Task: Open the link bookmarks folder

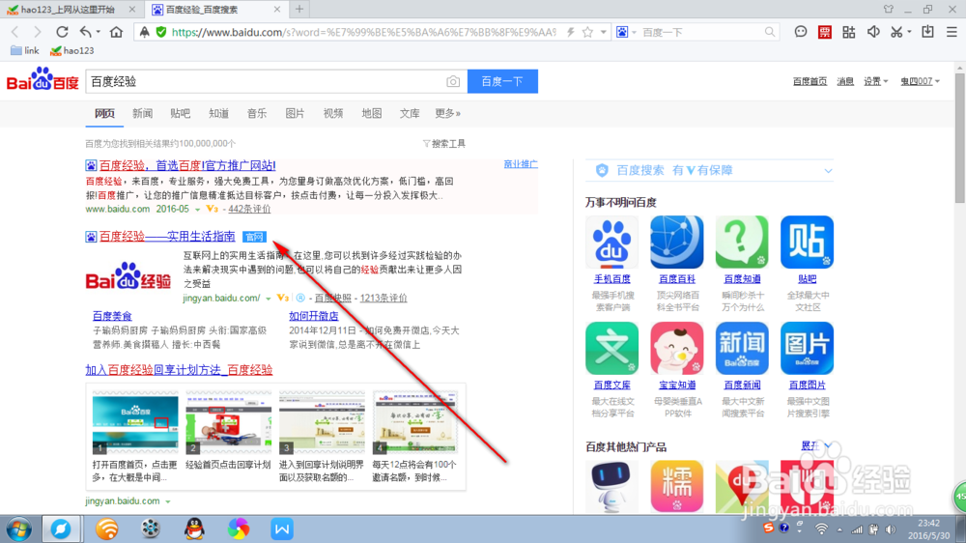Action: [25, 50]
